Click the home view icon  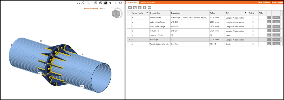[x=120, y=3]
